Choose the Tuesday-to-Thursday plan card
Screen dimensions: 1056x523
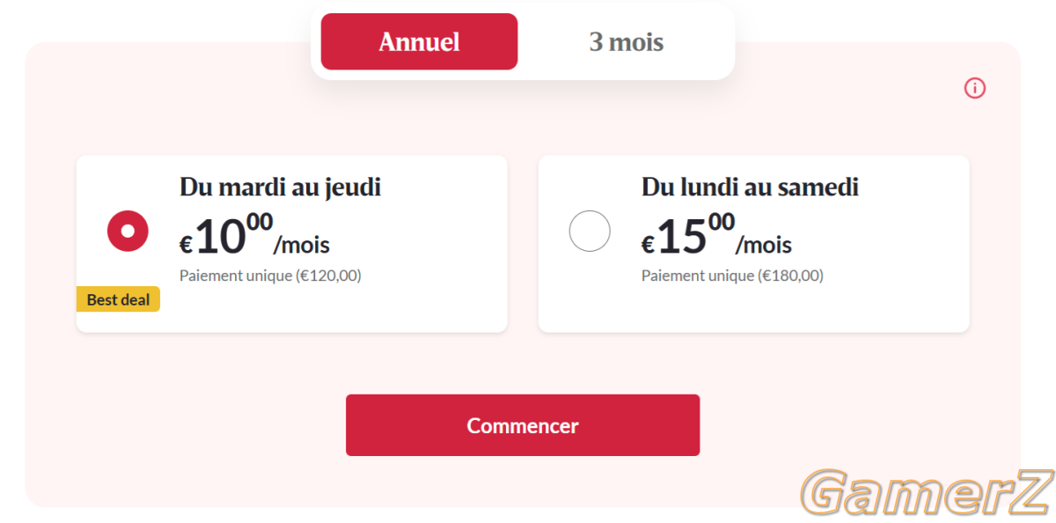pyautogui.click(x=292, y=244)
